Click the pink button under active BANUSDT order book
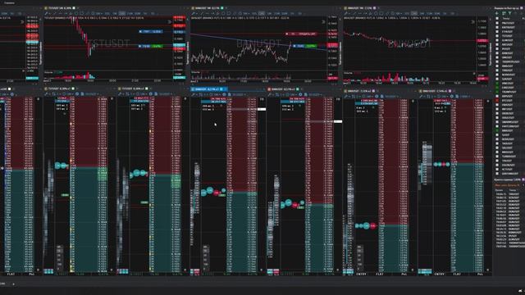The height and width of the screenshot is (295, 525). 197,272
